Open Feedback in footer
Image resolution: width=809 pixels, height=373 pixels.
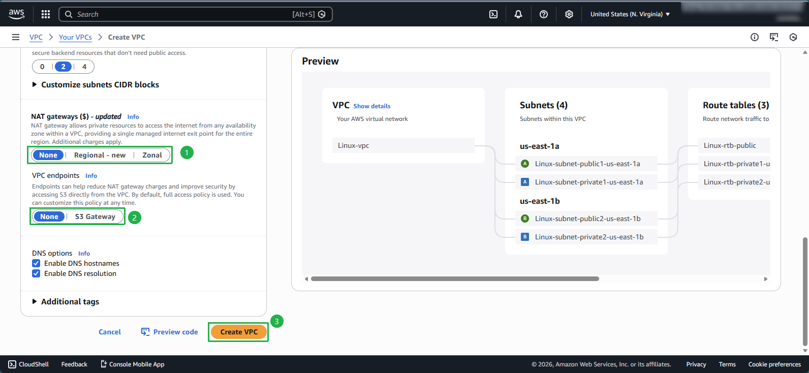(x=74, y=364)
